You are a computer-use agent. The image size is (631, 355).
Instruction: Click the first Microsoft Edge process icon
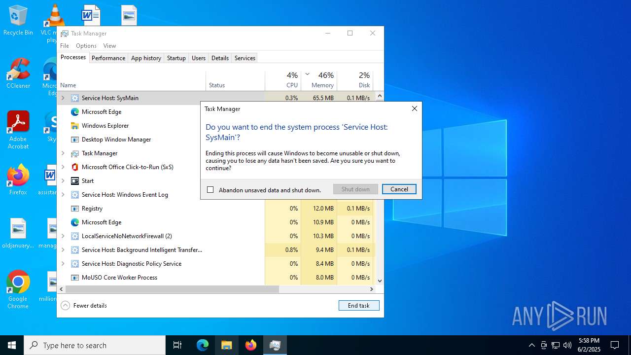[75, 112]
